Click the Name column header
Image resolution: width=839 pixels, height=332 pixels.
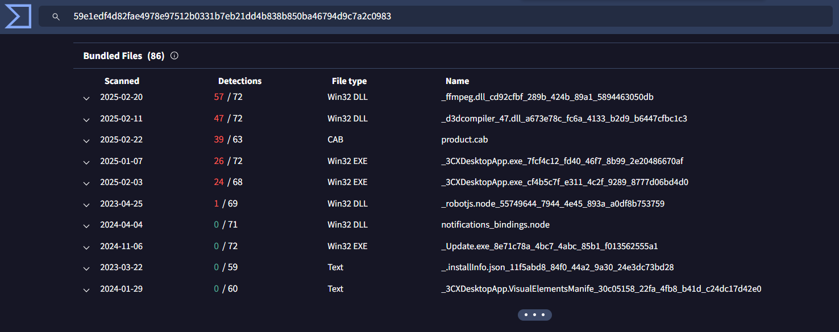(x=457, y=81)
